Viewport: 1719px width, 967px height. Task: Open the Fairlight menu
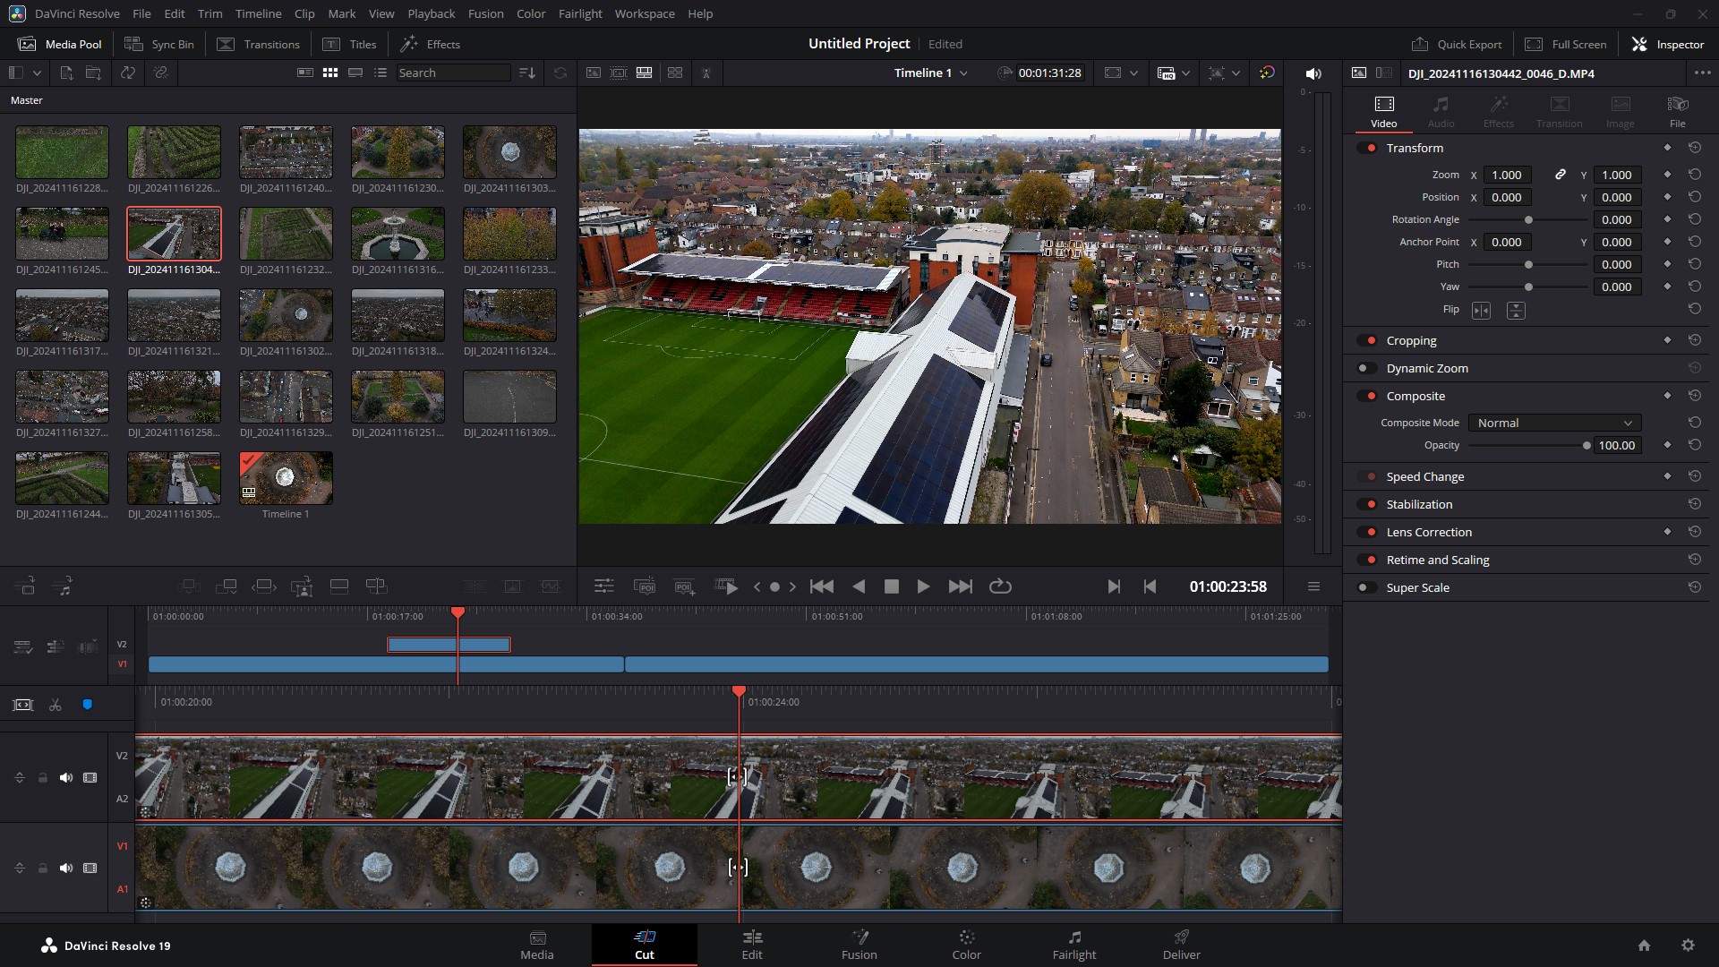(580, 13)
